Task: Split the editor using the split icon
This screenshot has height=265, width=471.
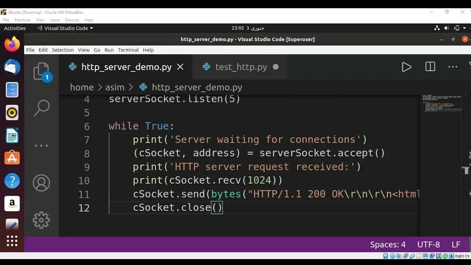Action: pyautogui.click(x=429, y=67)
